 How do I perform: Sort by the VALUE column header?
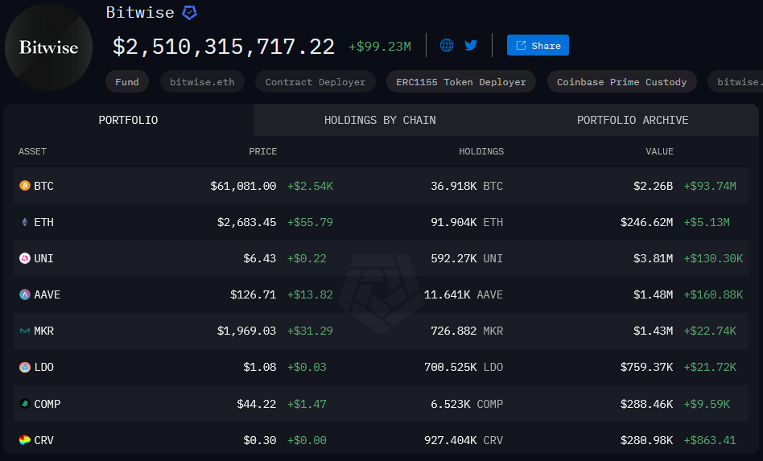659,151
